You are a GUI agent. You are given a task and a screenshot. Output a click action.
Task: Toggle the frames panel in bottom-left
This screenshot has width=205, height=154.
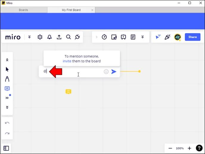pyautogui.click(x=6, y=148)
